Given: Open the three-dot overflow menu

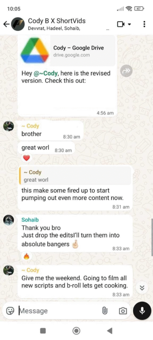Looking at the screenshot, I should click(x=144, y=24).
